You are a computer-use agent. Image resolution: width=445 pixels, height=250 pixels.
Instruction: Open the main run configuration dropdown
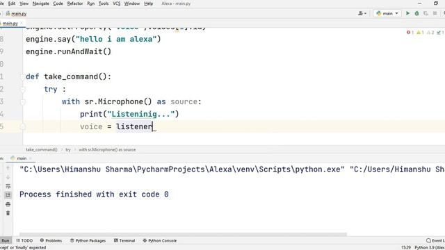tap(387, 13)
